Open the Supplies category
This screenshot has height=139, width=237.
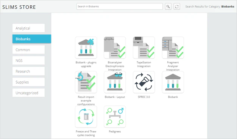[x=28, y=82]
